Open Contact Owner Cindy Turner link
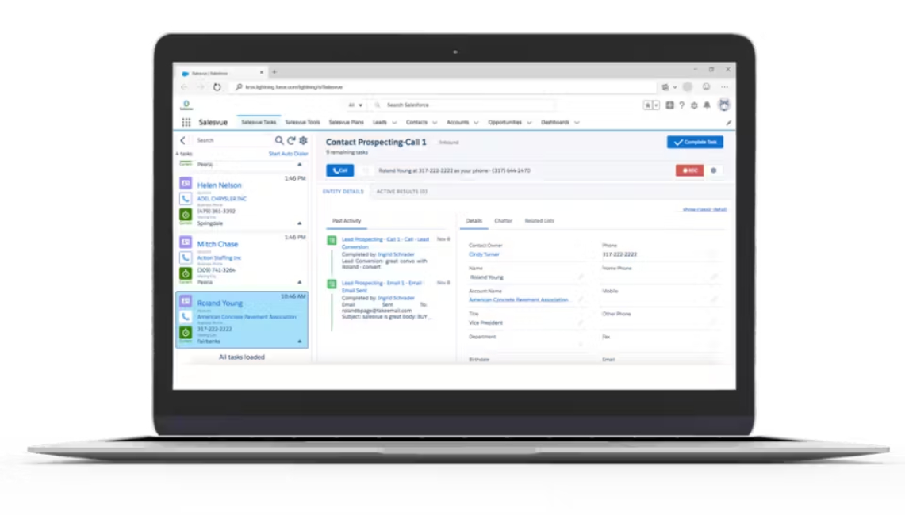 tap(484, 254)
